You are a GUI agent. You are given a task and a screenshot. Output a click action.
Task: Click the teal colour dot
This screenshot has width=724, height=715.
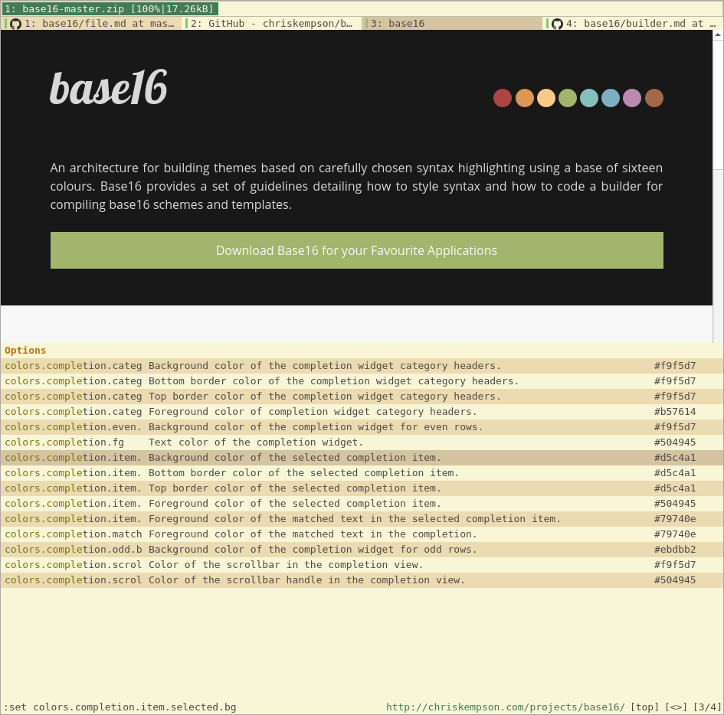click(x=589, y=98)
